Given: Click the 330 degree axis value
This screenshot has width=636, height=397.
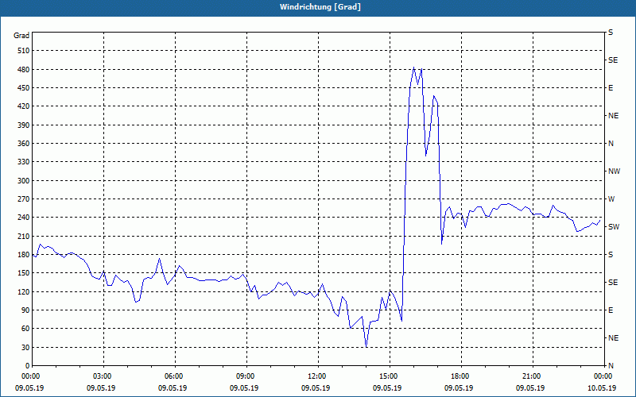Looking at the screenshot, I should 24,162.
